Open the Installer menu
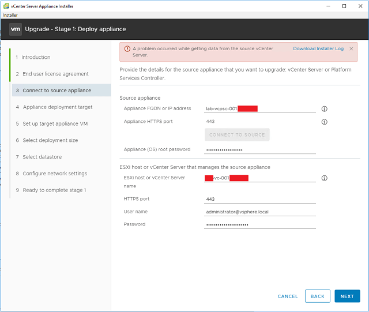Image resolution: width=369 pixels, height=312 pixels. (10, 15)
